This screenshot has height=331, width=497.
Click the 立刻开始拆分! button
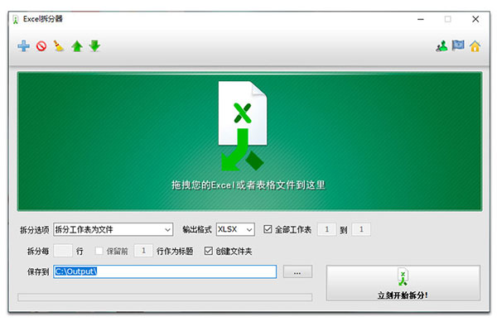(403, 283)
